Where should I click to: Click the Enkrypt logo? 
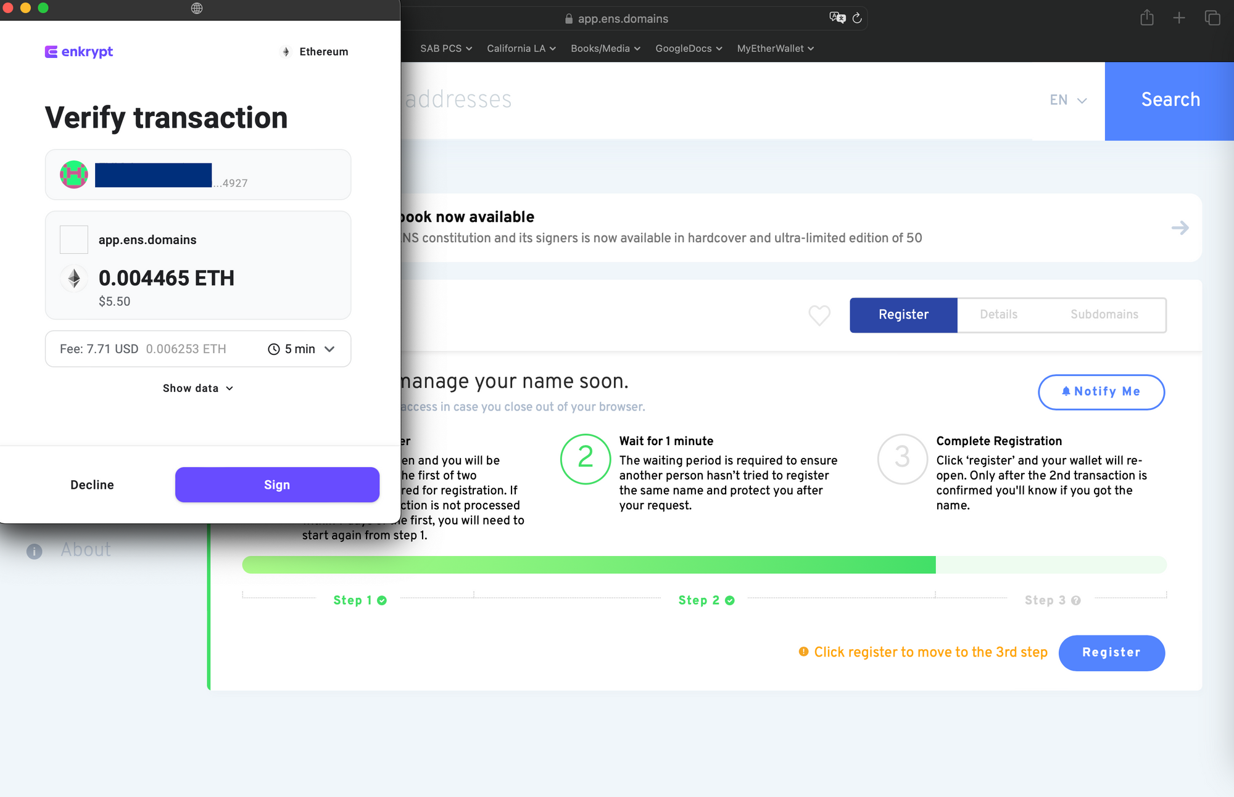click(79, 52)
